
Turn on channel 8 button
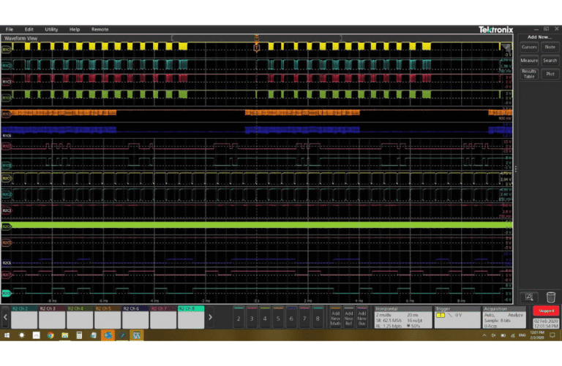click(x=318, y=317)
